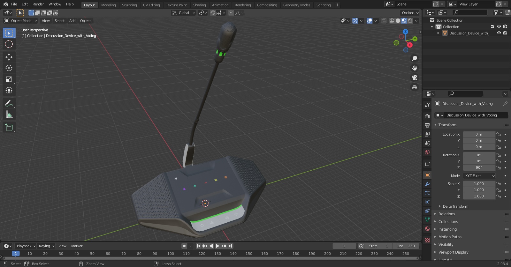Switch to Sculpting workspace tab
This screenshot has height=267, width=511.
[129, 5]
